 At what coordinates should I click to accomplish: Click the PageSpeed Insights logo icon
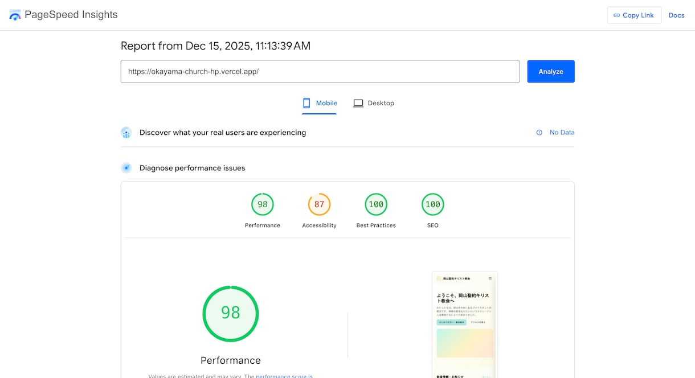15,15
